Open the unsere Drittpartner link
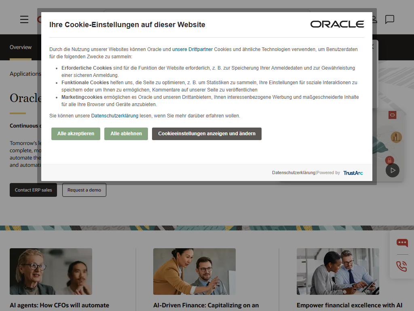The height and width of the screenshot is (311, 414). [x=192, y=49]
